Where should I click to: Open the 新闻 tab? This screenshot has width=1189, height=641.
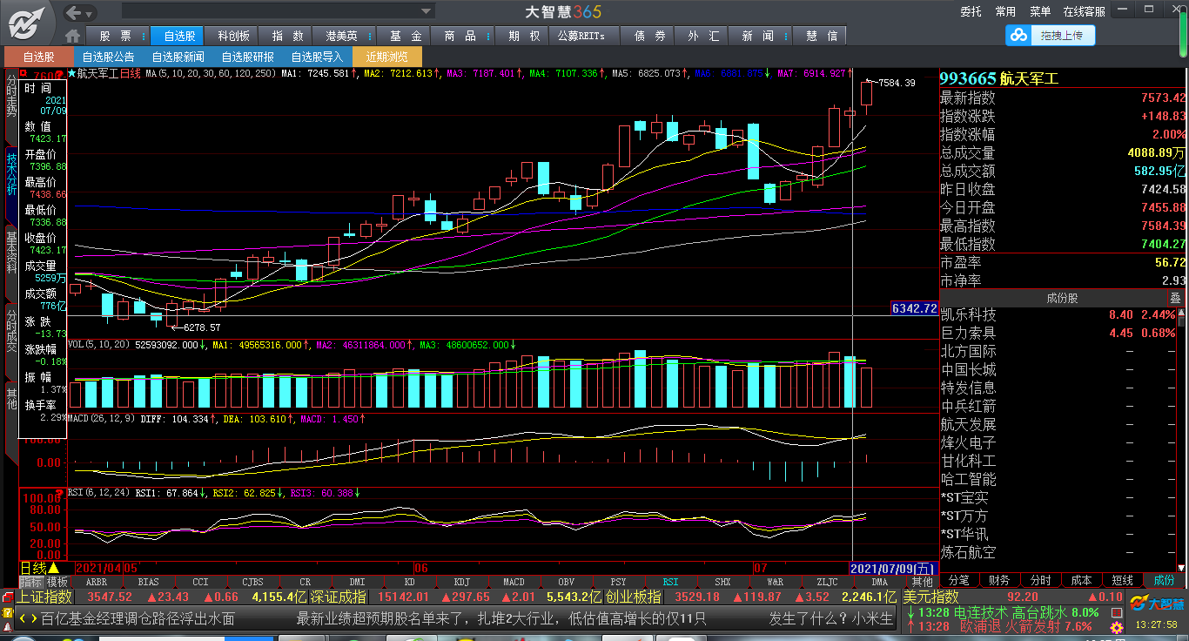758,36
